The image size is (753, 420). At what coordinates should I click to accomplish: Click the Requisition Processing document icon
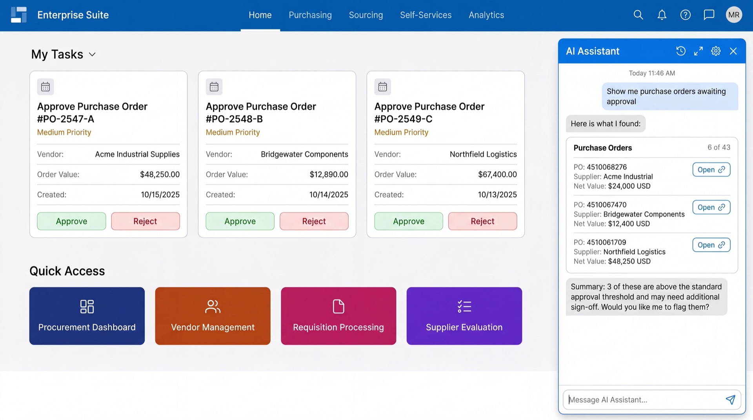pos(338,307)
